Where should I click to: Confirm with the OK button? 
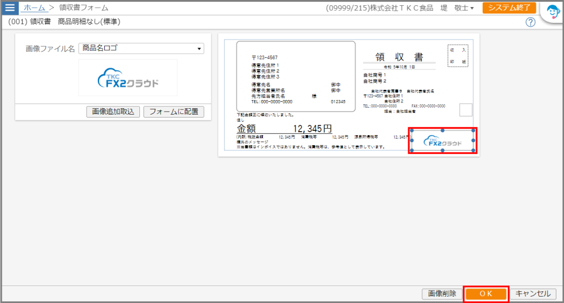tap(486, 294)
